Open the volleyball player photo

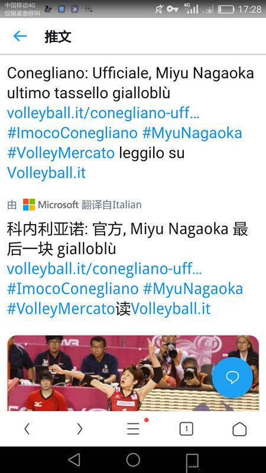click(x=133, y=373)
